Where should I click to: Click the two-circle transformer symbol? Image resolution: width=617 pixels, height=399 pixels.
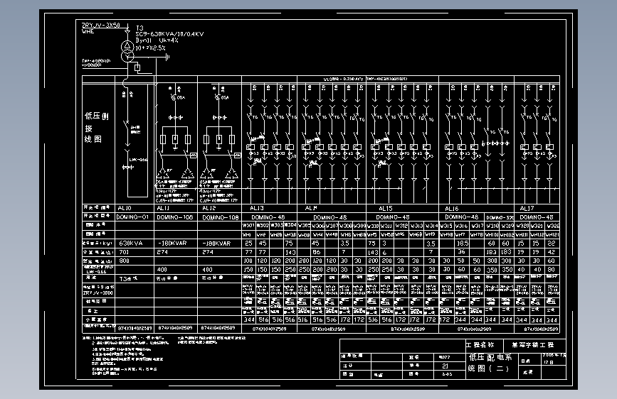(127, 51)
